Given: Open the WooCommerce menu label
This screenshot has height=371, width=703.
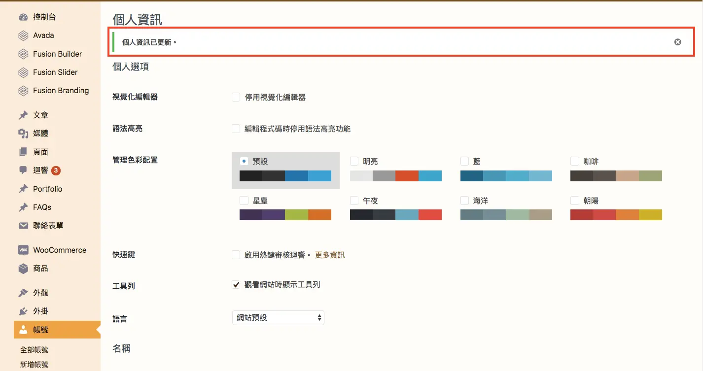Looking at the screenshot, I should pyautogui.click(x=60, y=250).
